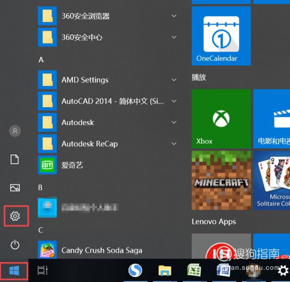Screen dimensions: 290x282
Task: Click the user account avatar
Action: (x=15, y=131)
